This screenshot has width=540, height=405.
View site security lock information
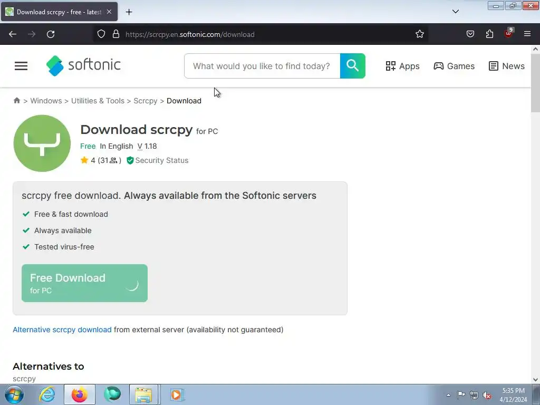click(116, 34)
